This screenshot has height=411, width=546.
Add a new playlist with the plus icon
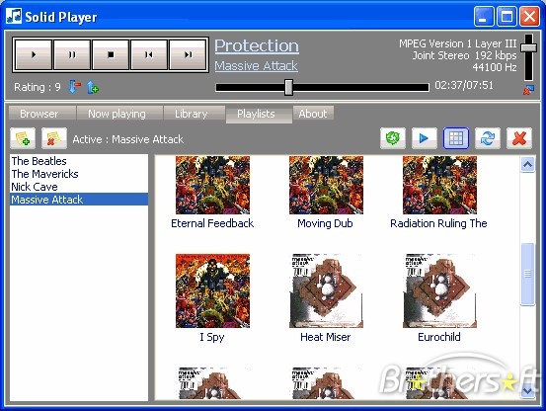tap(23, 138)
